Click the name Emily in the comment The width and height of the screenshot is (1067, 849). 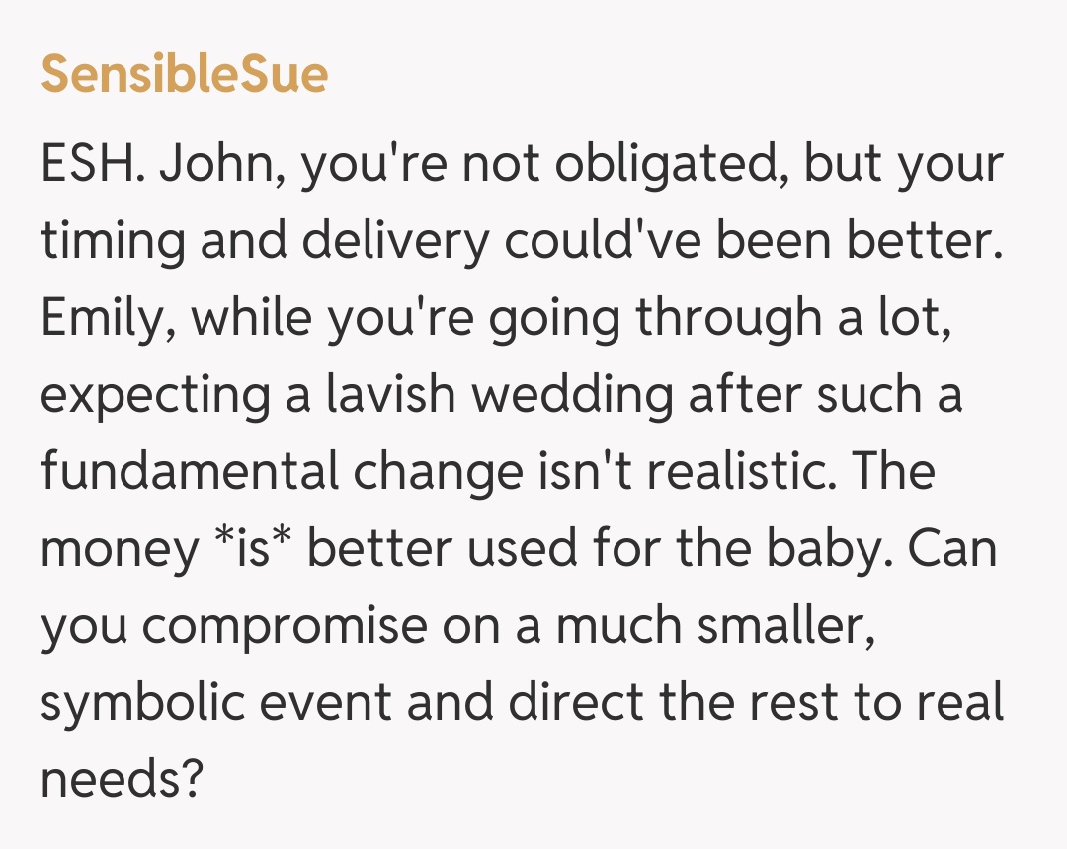tap(103, 319)
